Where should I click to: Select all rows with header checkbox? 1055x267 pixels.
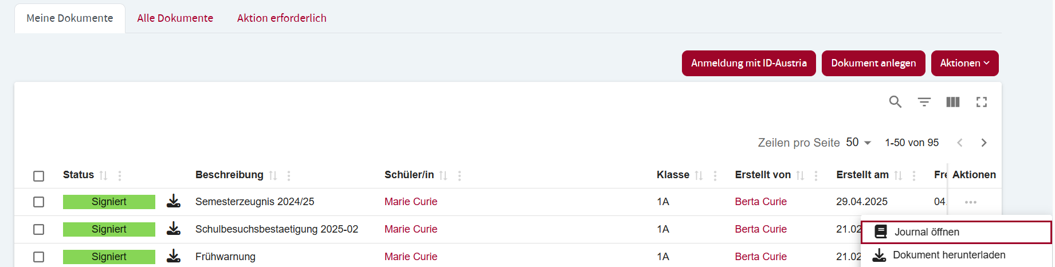coord(38,176)
